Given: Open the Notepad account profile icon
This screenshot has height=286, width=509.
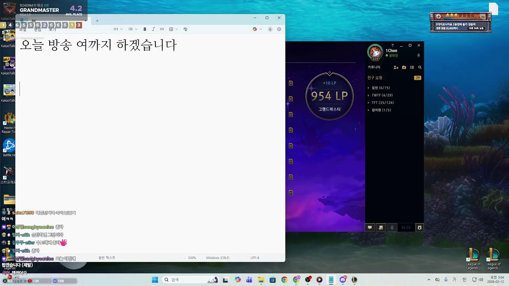Looking at the screenshot, I should point(270,29).
